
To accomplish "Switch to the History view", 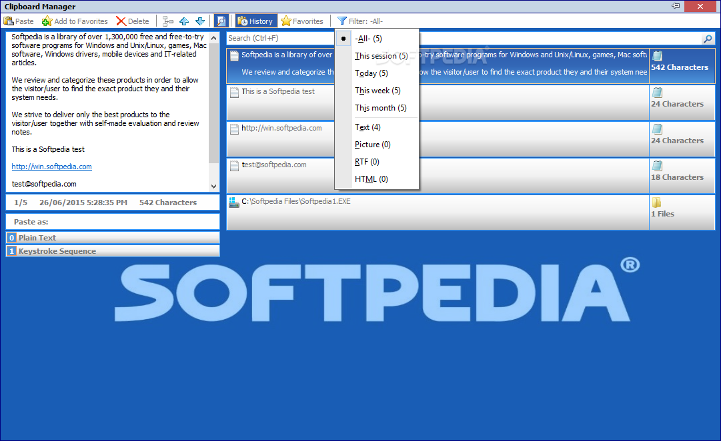I will pos(256,21).
